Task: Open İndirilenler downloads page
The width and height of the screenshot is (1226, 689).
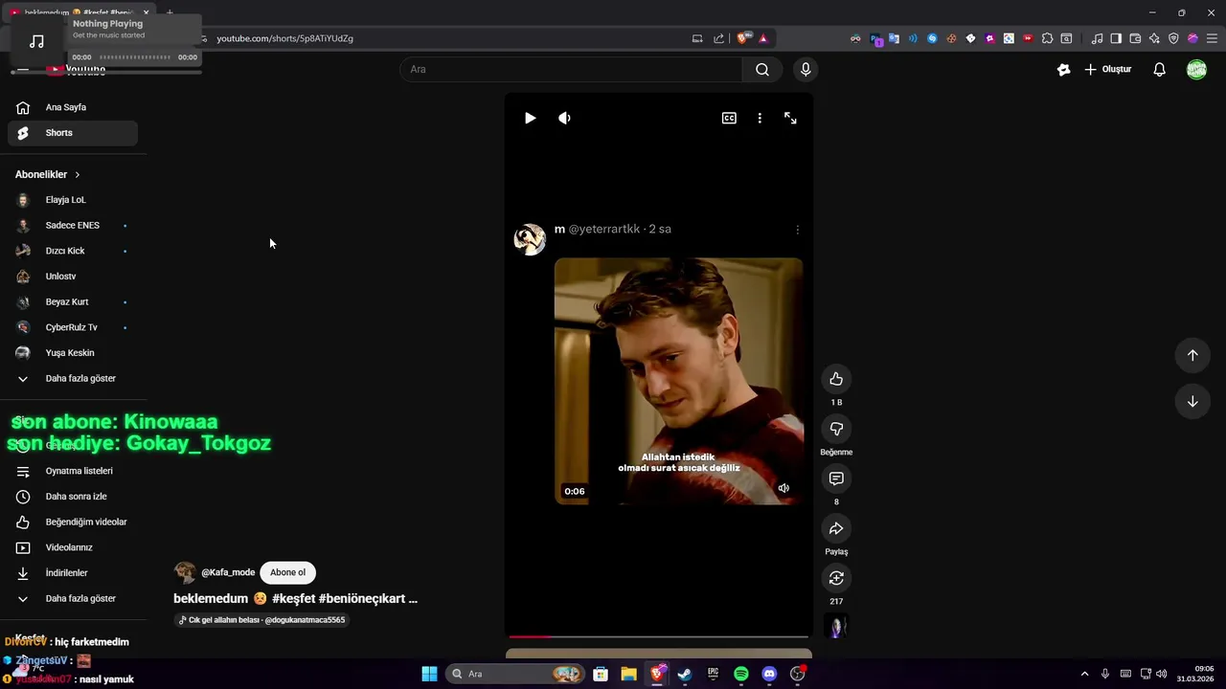Action: pos(73,573)
